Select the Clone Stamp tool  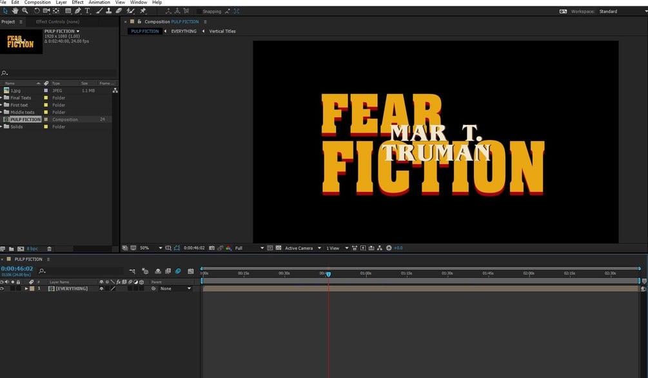pyautogui.click(x=109, y=11)
